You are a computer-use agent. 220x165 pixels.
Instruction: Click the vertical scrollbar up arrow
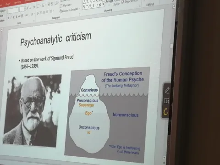pos(174,6)
